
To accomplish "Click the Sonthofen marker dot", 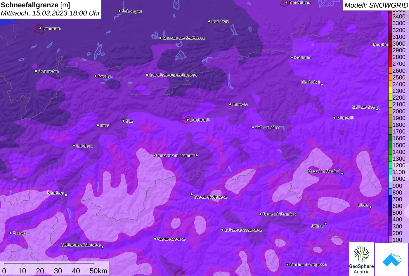I will tap(36, 71).
